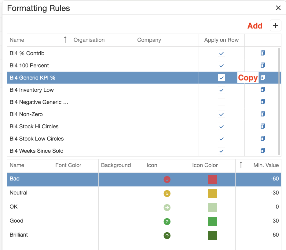Open the red icon color swatch for Bad
This screenshot has width=286, height=250.
(x=212, y=179)
